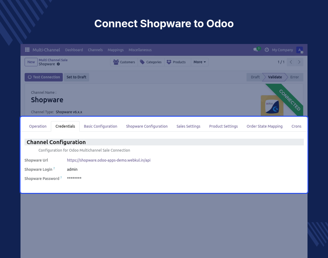This screenshot has width=328, height=258.
Task: Click the 1 / 1 pager counter
Action: (281, 62)
